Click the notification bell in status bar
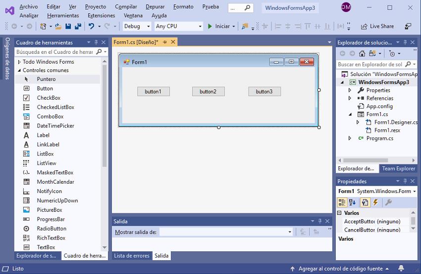The width and height of the screenshot is (421, 274). (x=401, y=268)
